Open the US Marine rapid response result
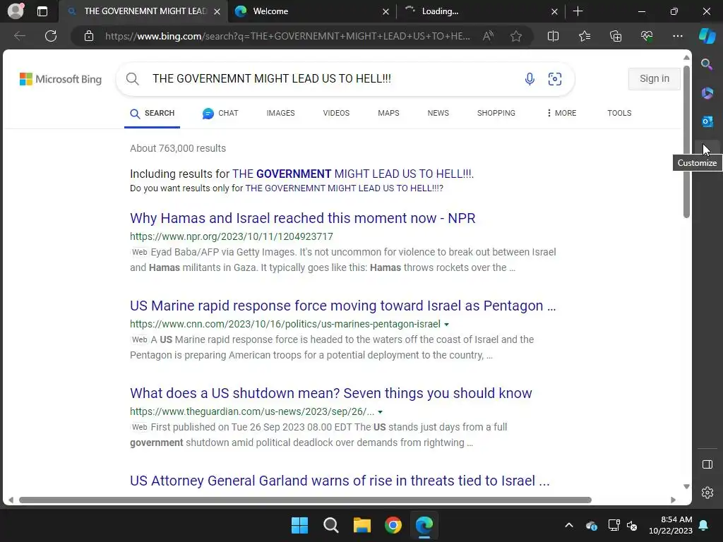723x542 pixels. click(x=343, y=306)
